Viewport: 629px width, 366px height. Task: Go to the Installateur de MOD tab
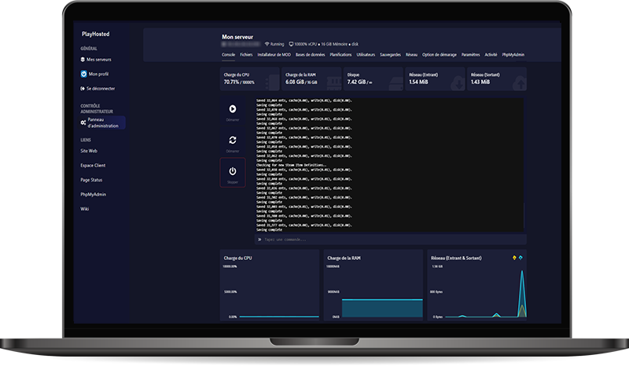(x=274, y=55)
